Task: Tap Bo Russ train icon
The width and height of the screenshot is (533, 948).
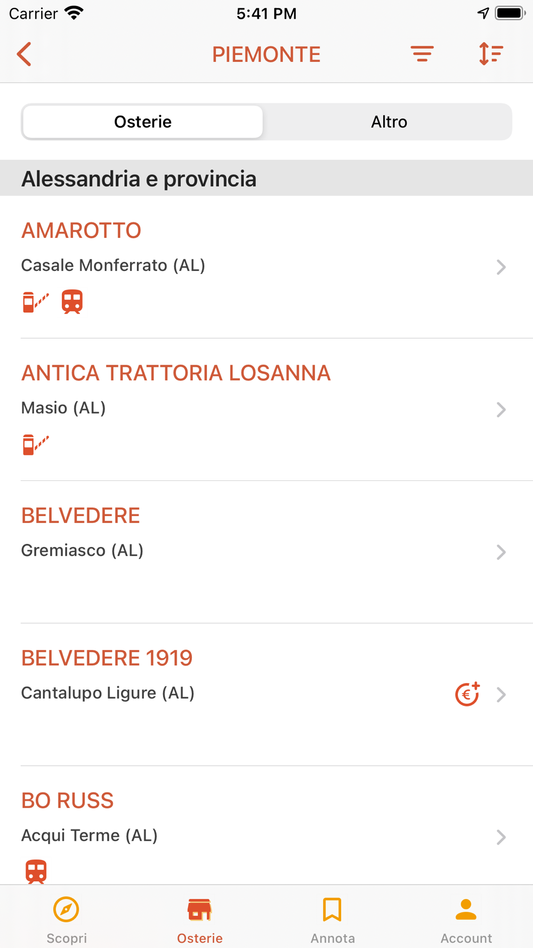Action: [x=36, y=871]
